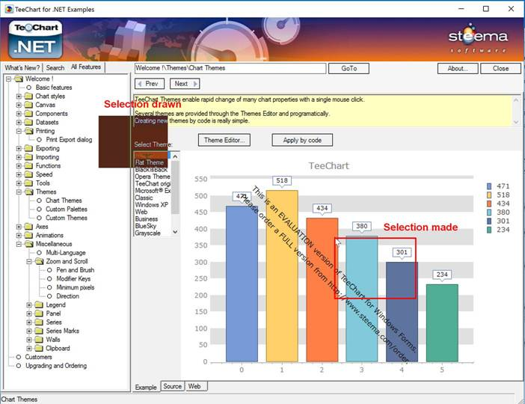This screenshot has width=525, height=404.
Task: Expand the Series node
Action: point(29,322)
